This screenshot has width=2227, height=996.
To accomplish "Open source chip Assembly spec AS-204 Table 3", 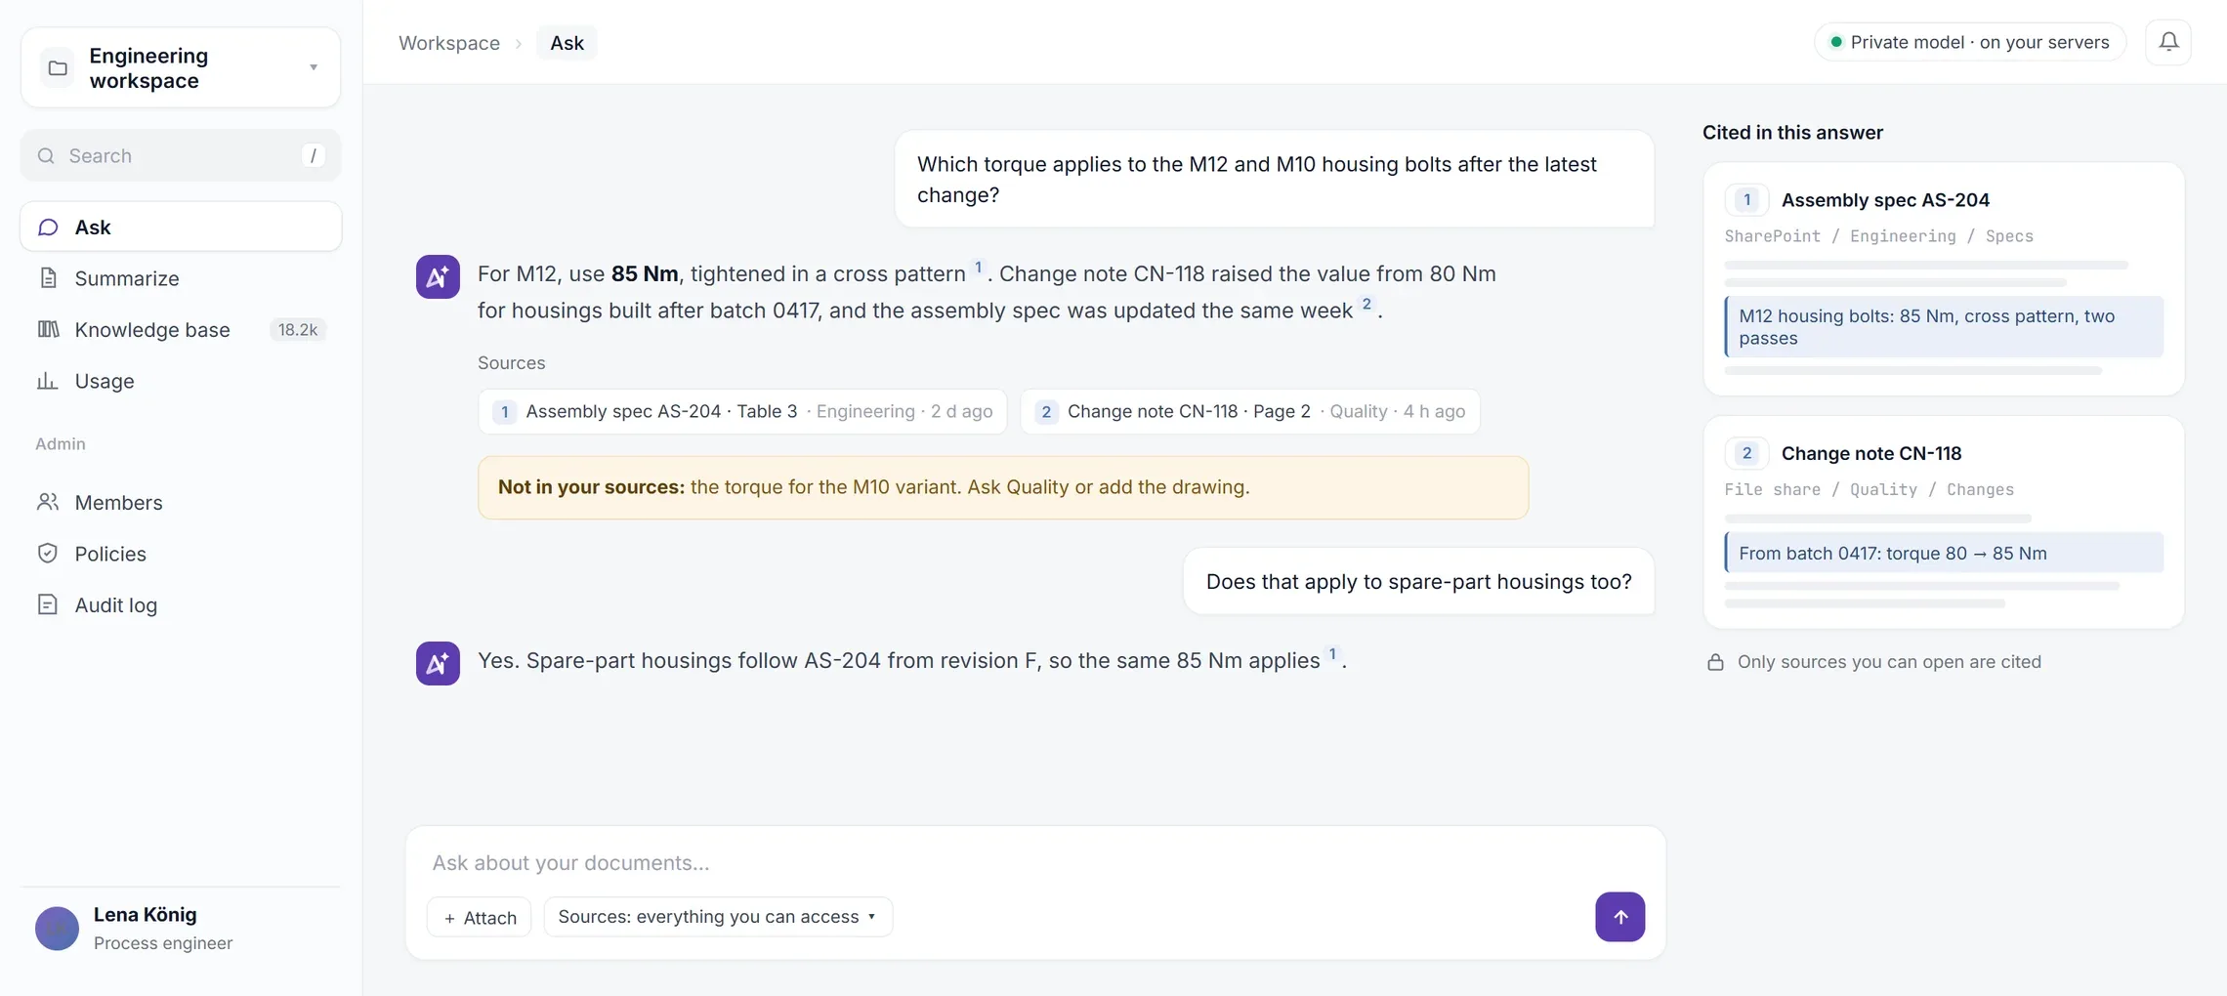I will (x=742, y=411).
